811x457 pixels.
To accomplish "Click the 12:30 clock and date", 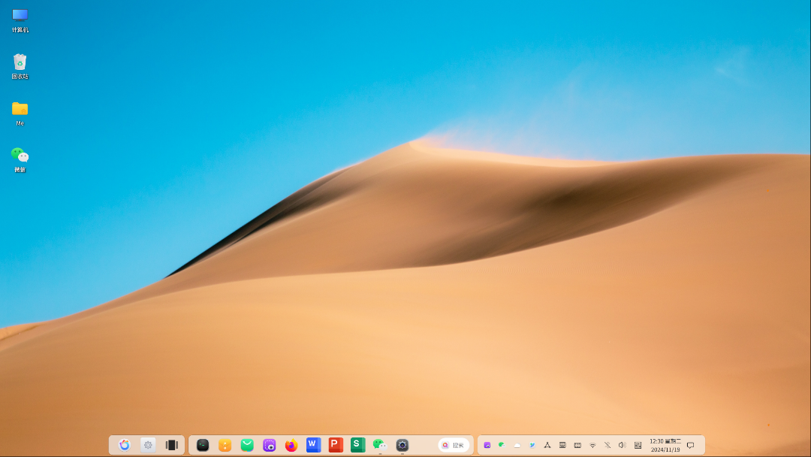I will [665, 445].
